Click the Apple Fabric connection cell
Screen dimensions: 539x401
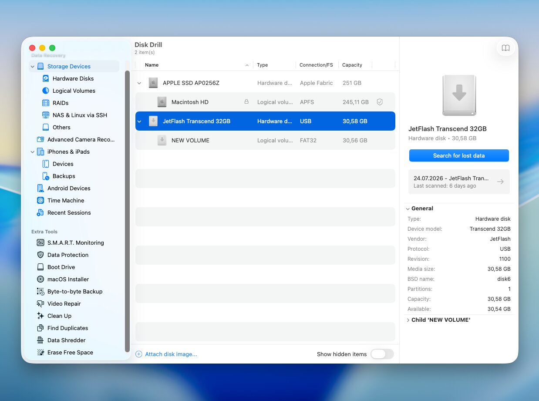click(x=317, y=83)
